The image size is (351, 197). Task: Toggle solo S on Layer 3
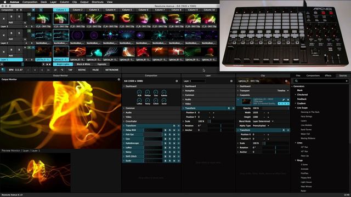click(19, 16)
